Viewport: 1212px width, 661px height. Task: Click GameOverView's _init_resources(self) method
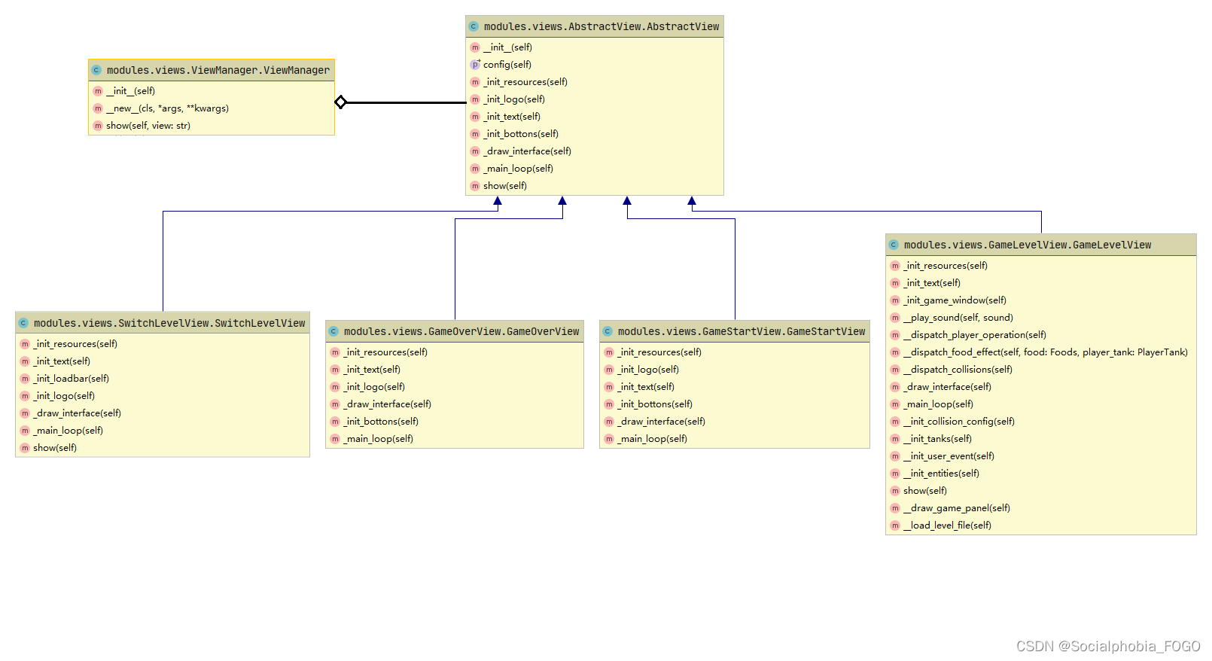pos(385,352)
